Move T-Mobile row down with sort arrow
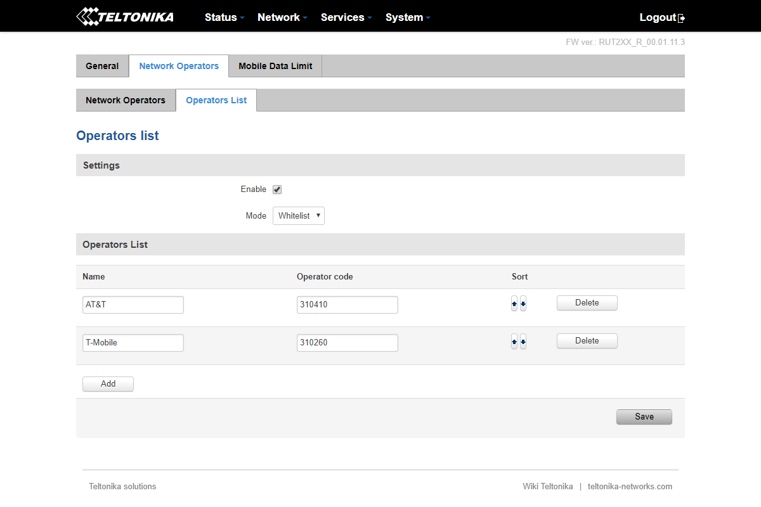Viewport: 761px width, 507px height. click(523, 342)
